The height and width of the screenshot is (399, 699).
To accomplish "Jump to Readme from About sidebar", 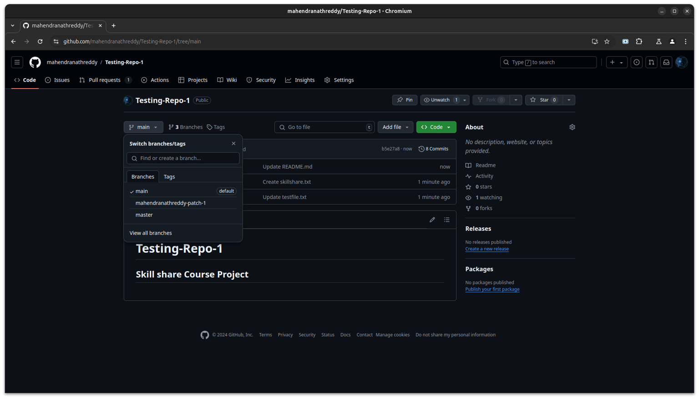I will [481, 165].
